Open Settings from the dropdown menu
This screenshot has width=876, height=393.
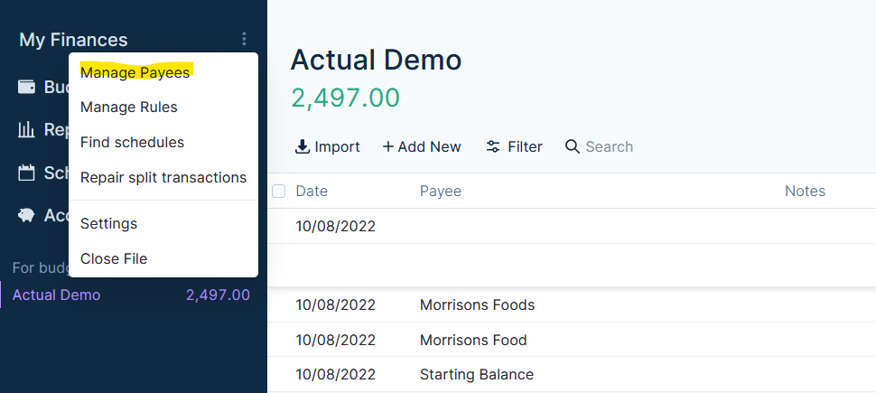coord(108,223)
